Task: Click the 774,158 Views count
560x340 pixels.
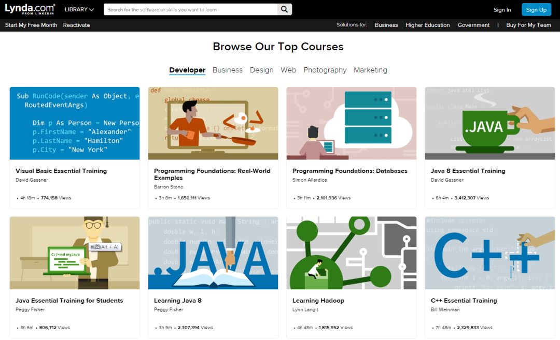Action: (x=55, y=198)
